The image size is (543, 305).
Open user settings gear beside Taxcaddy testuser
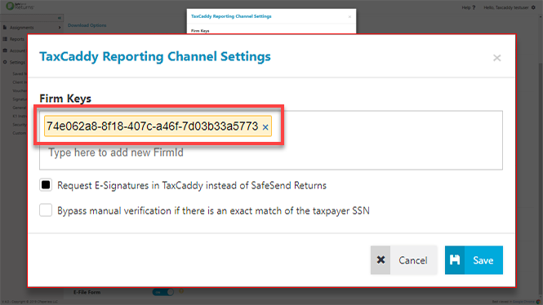[x=533, y=7]
